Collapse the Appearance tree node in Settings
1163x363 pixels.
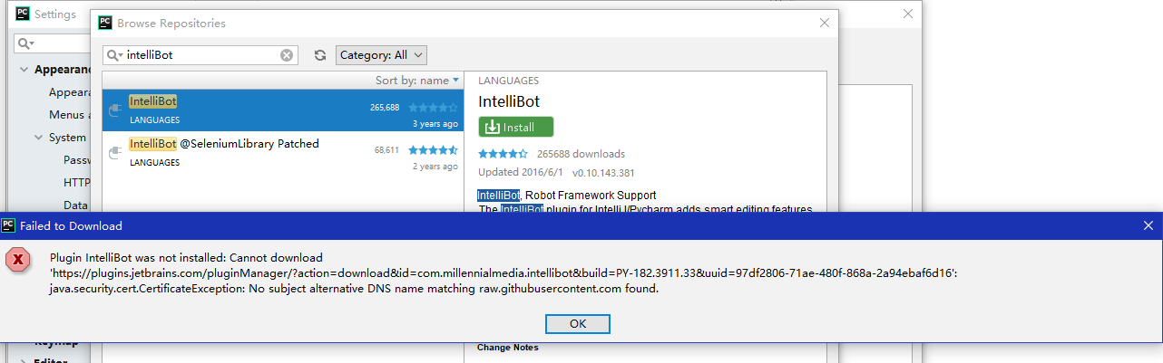[24, 70]
